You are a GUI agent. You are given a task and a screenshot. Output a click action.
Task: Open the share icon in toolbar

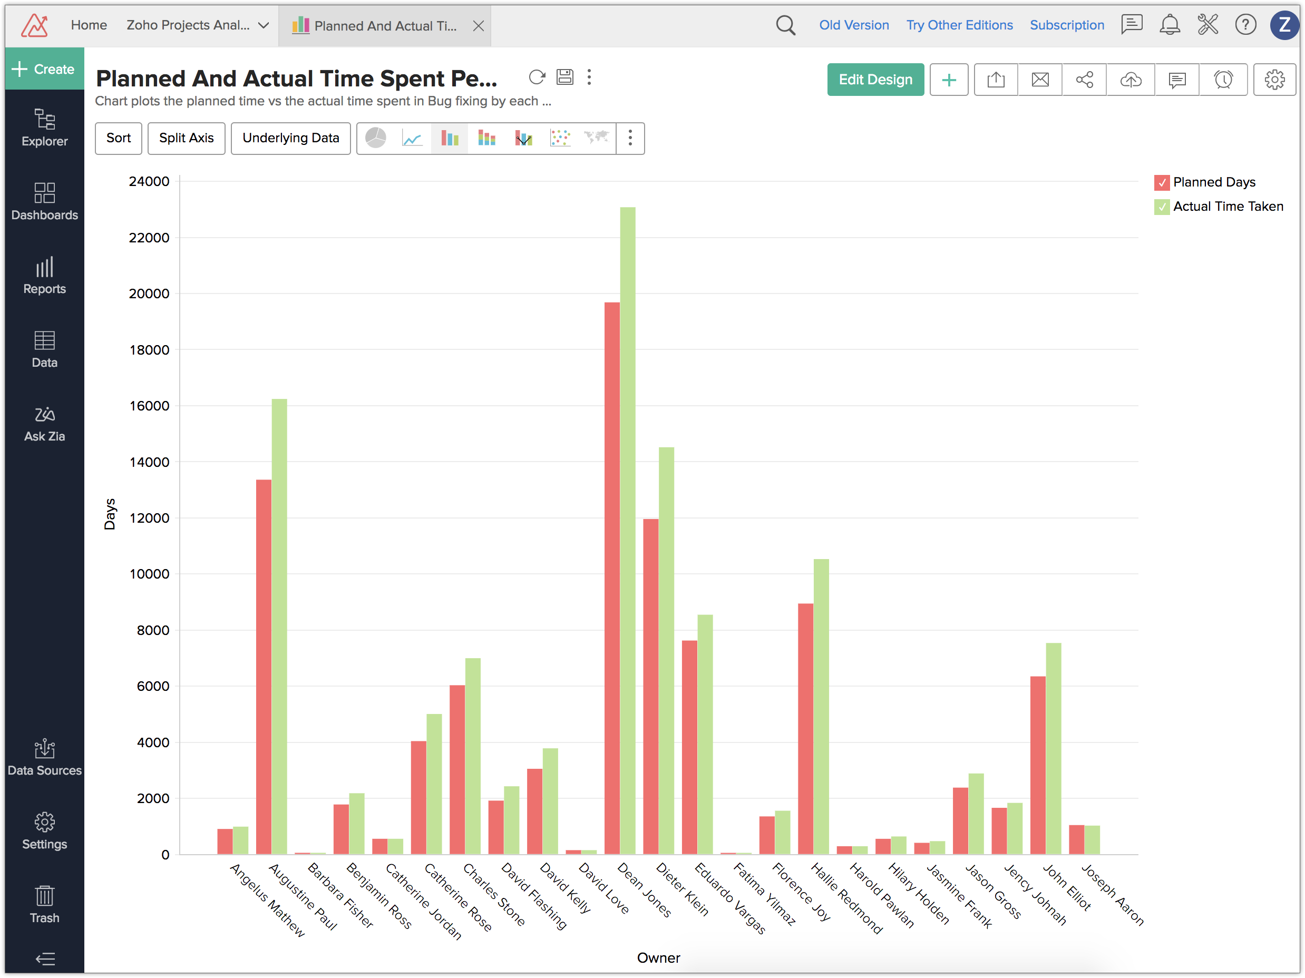click(1084, 80)
